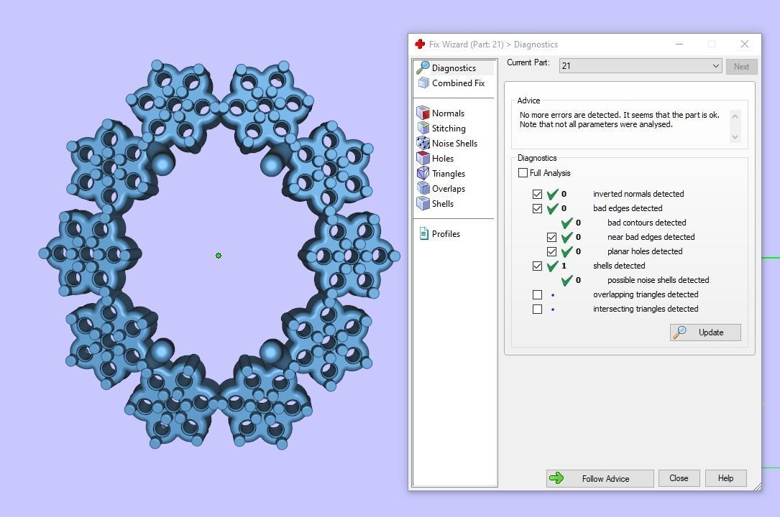Click the Update diagnostics button
This screenshot has width=780, height=517.
(705, 332)
